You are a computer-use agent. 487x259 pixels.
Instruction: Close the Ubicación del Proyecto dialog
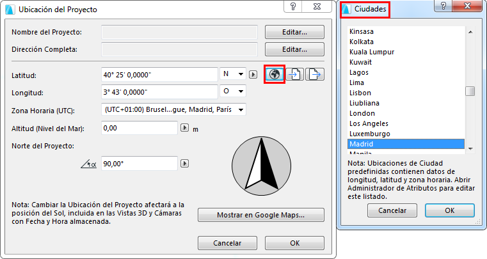[317, 6]
